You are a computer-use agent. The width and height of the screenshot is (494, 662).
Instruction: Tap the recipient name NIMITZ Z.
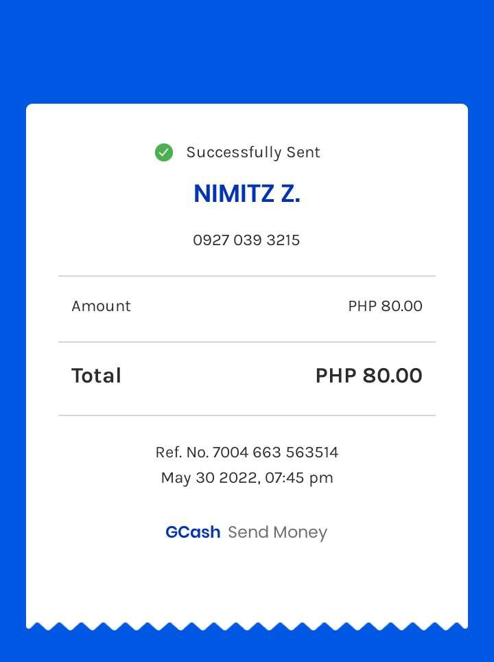[247, 194]
